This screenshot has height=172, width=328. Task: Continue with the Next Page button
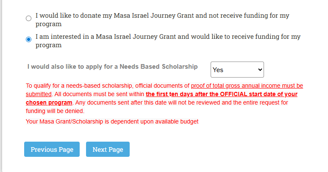108,149
